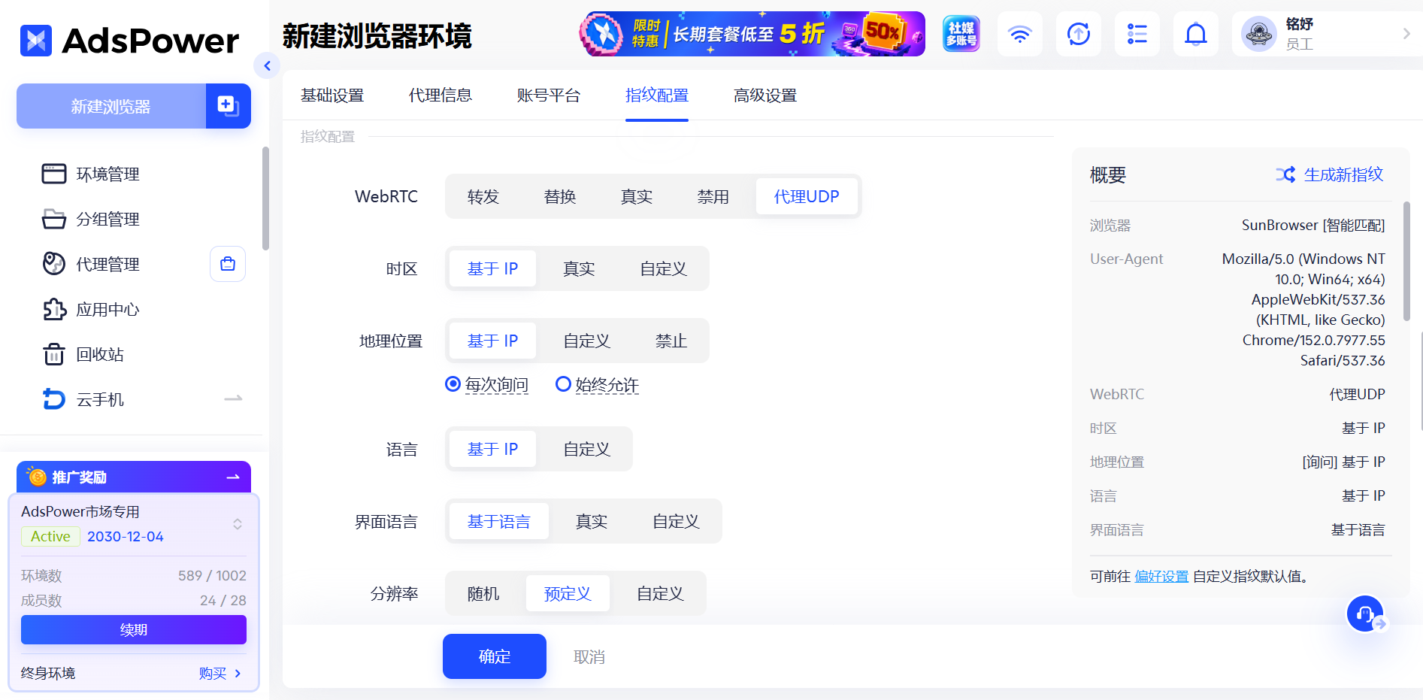Switch to 高级设置 tab
Viewport: 1423px width, 700px height.
(x=765, y=95)
